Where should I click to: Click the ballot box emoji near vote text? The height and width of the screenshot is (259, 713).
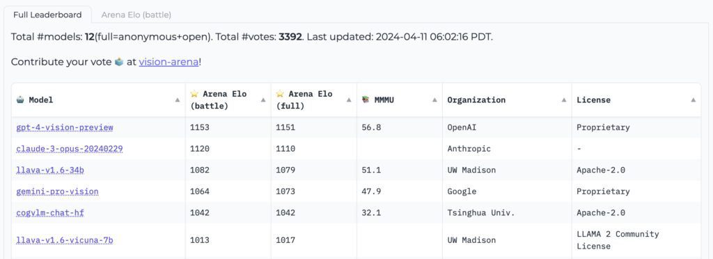(x=119, y=62)
